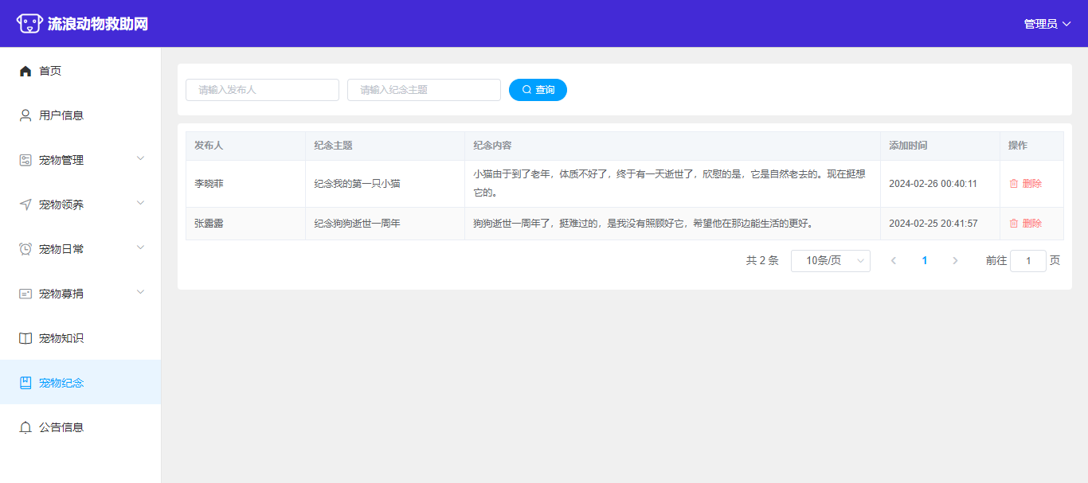
Task: Focus the 请输入纪念主题 search field
Action: (x=424, y=90)
